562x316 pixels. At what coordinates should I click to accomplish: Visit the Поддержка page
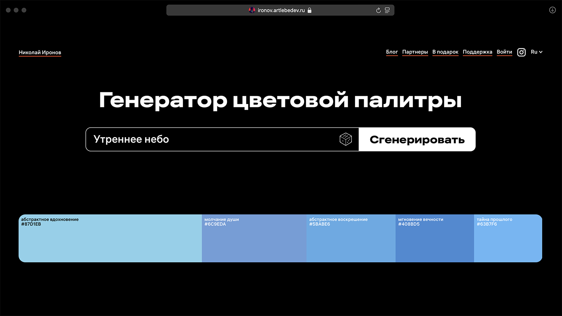coord(477,52)
